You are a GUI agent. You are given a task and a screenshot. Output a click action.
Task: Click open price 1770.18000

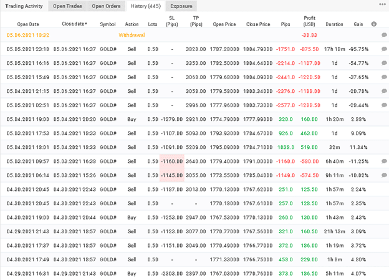224,203
